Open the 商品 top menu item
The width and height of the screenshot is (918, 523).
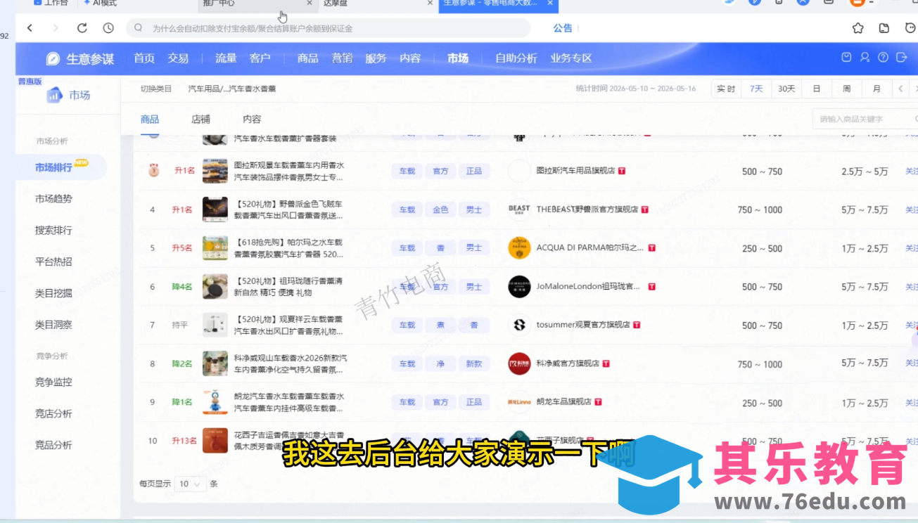click(x=307, y=58)
